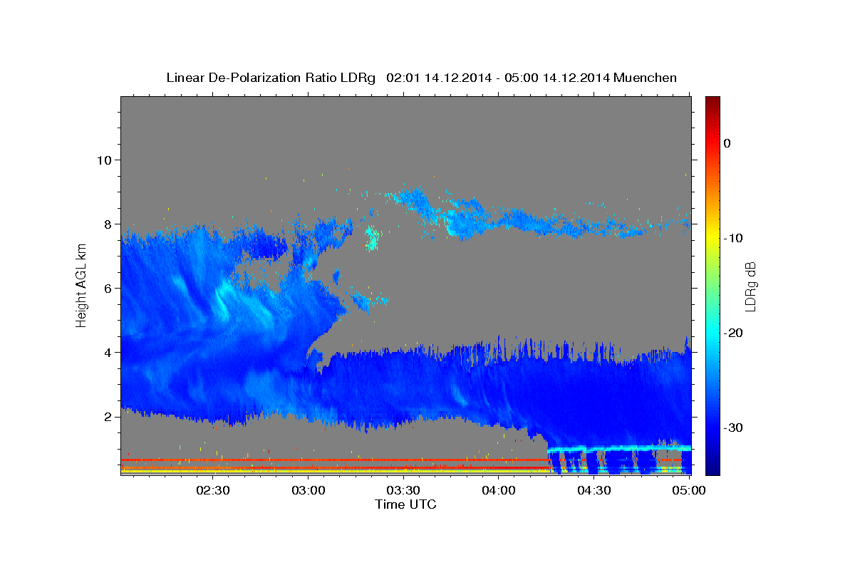The height and width of the screenshot is (570, 855).
Task: Click the 'Time UTC' axis label
Action: (x=405, y=504)
